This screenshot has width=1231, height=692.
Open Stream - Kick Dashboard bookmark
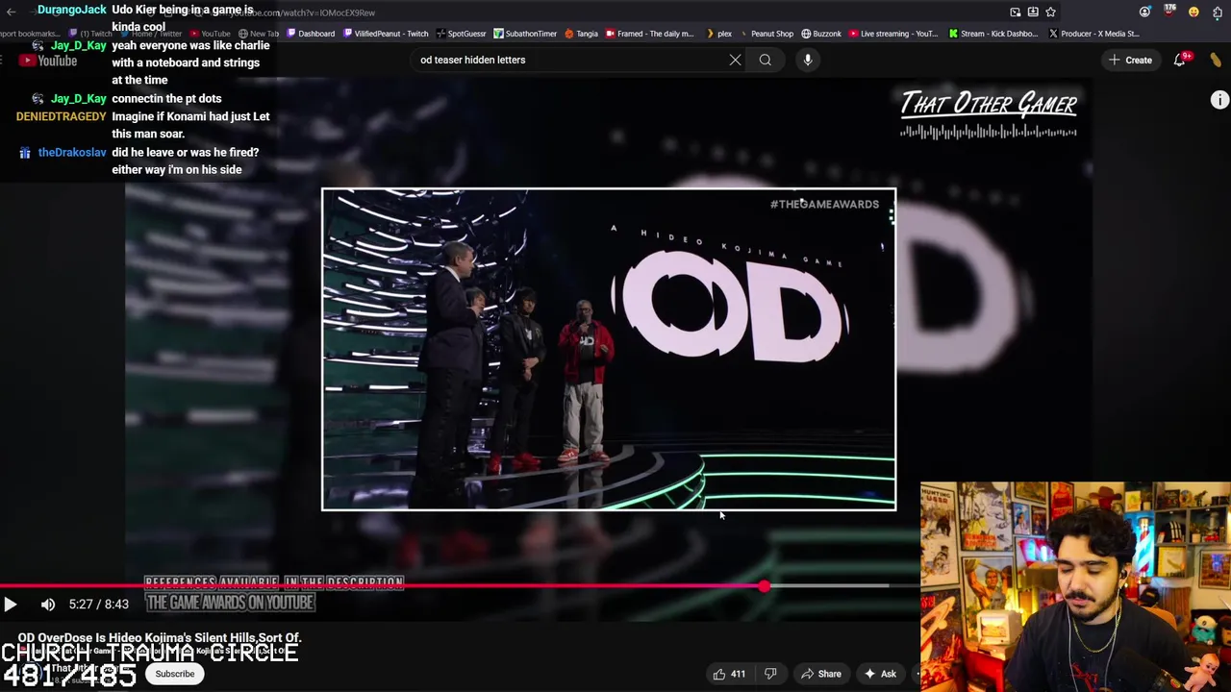coord(993,34)
